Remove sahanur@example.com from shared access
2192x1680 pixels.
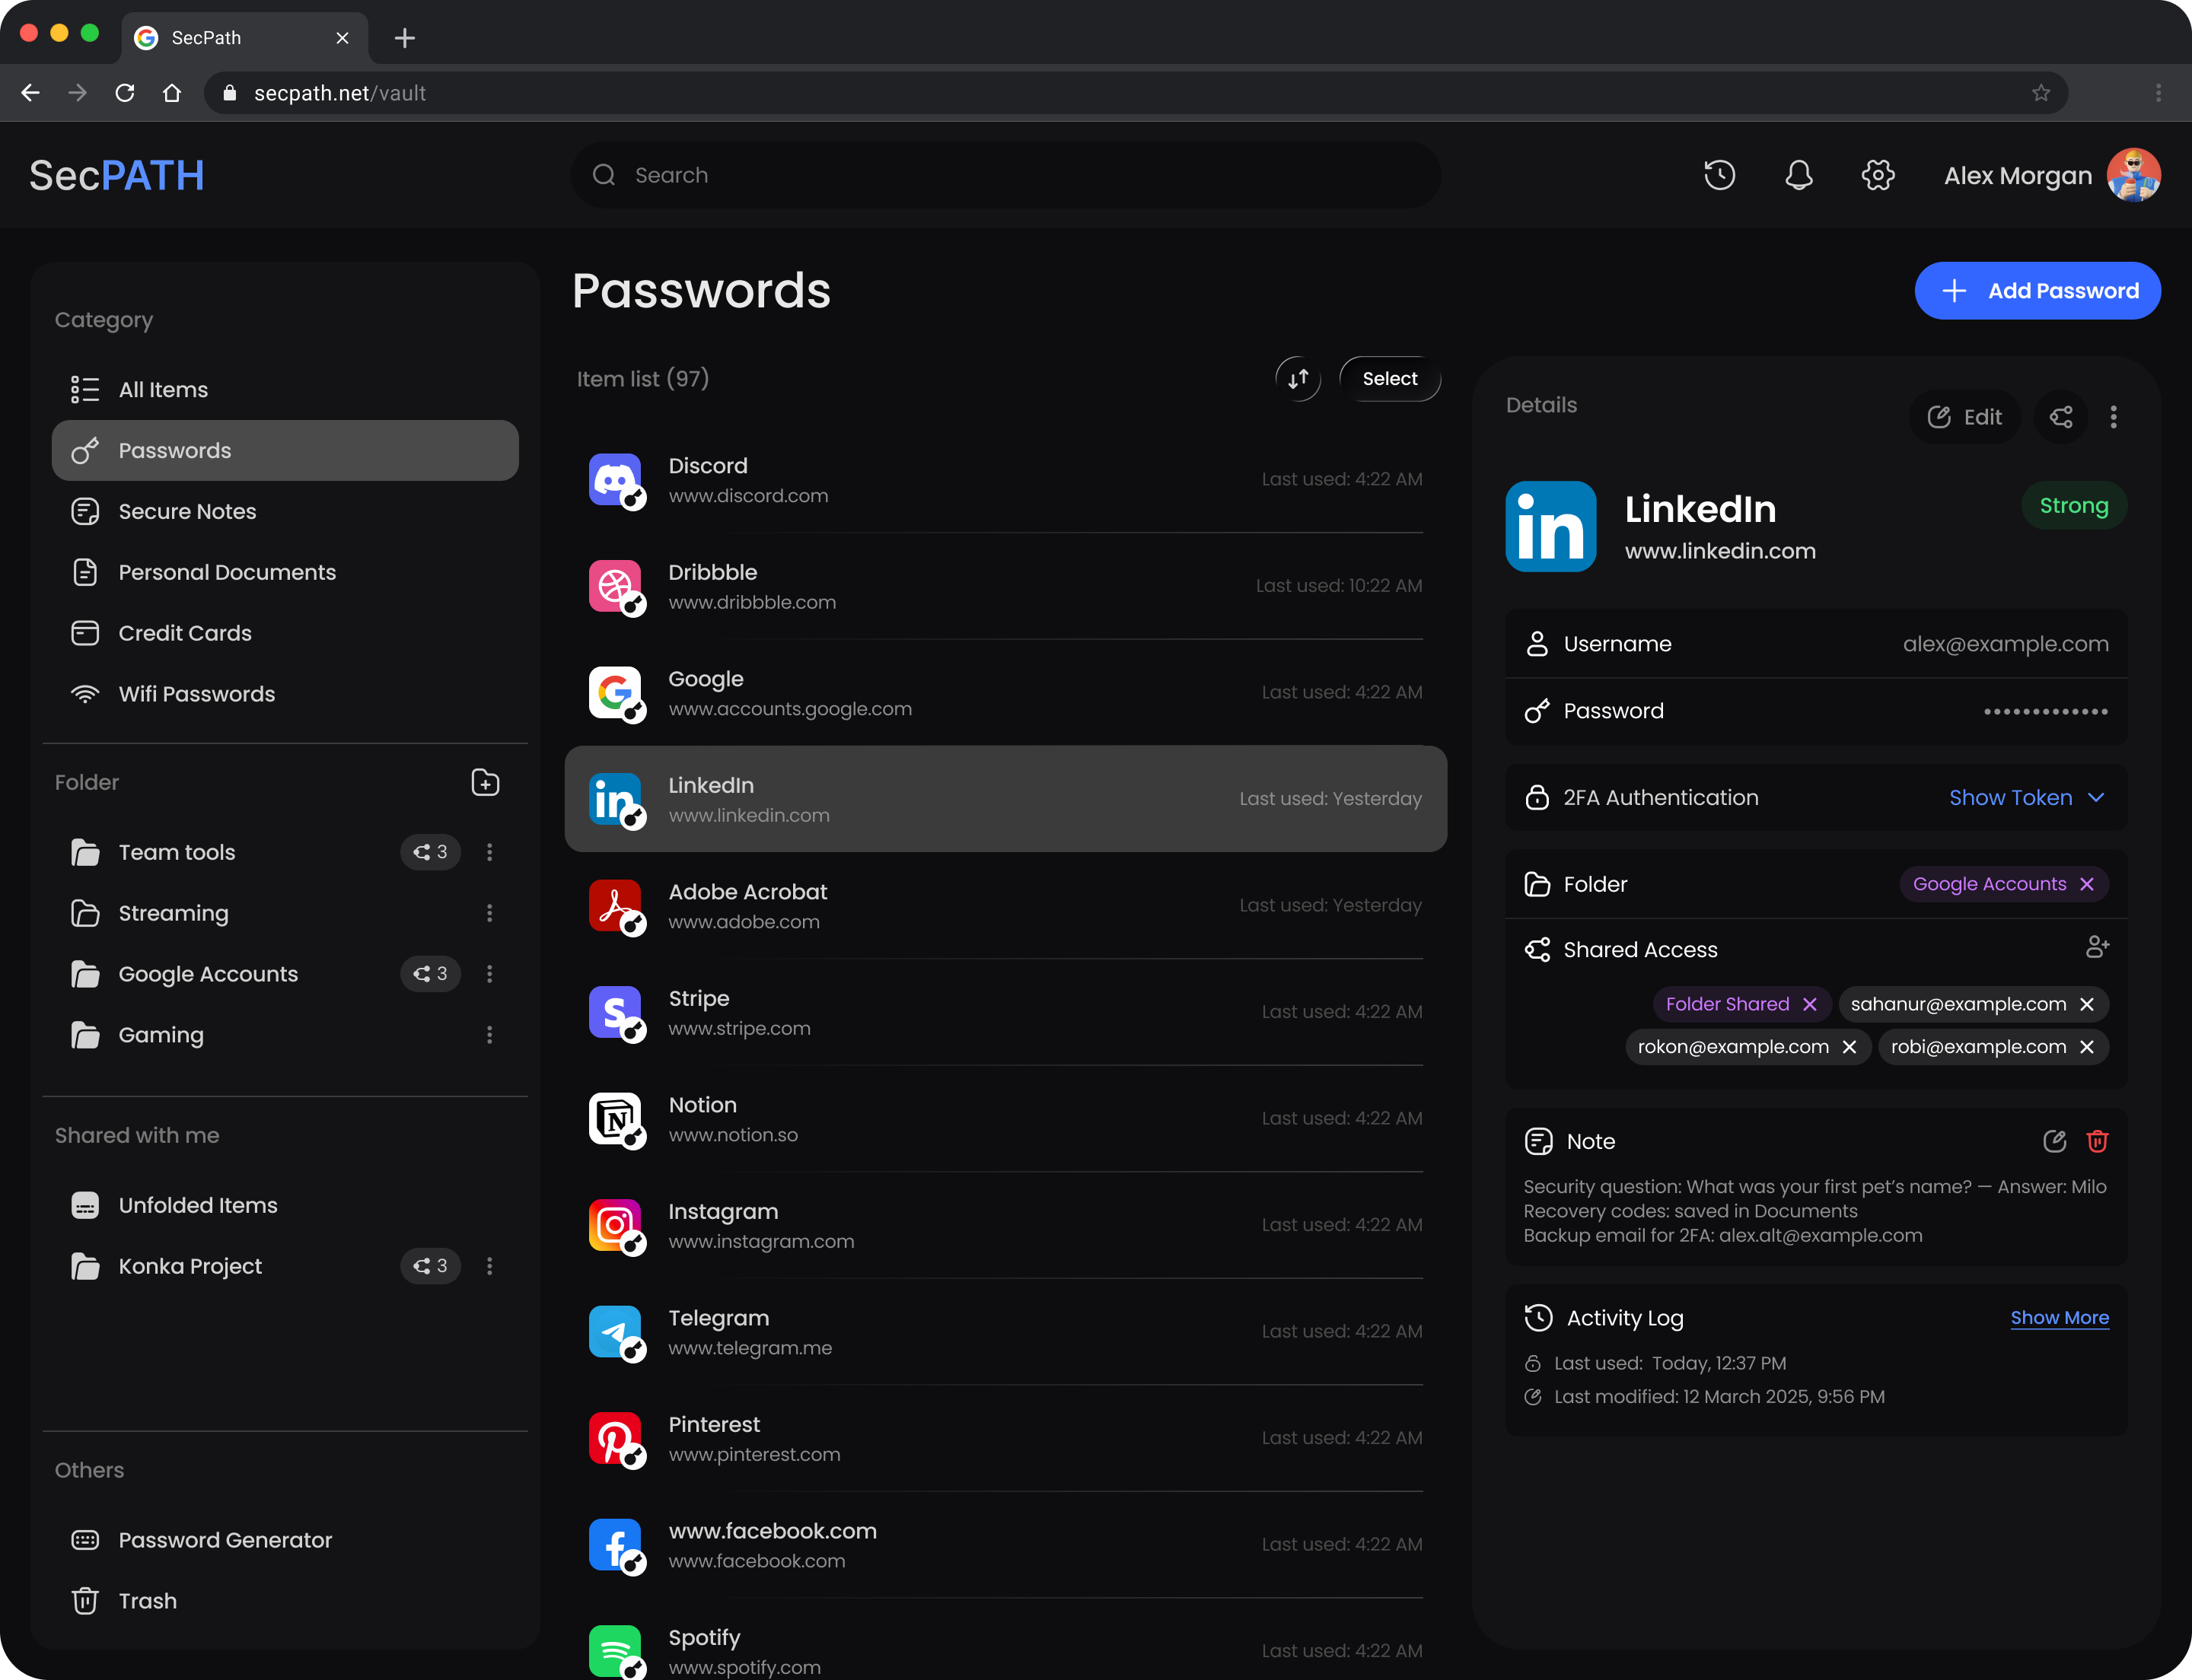pyautogui.click(x=2087, y=1004)
